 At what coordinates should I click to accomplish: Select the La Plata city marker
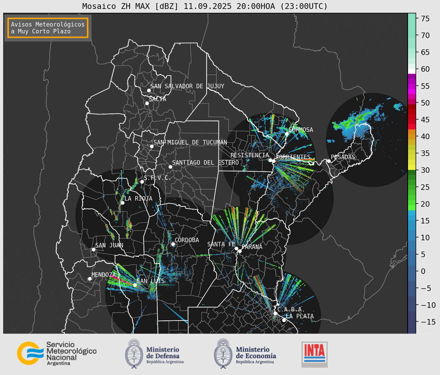[x=284, y=320]
